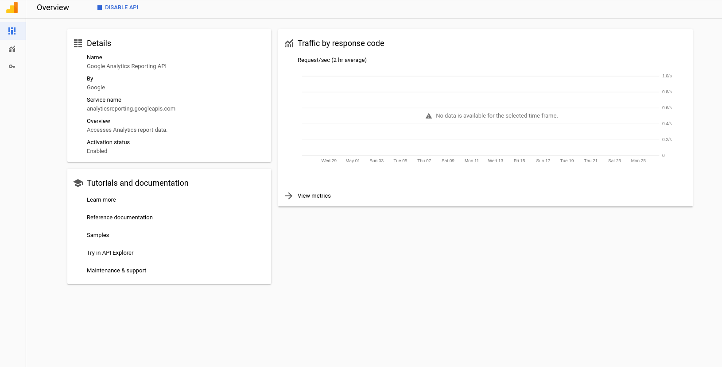This screenshot has height=367, width=722.
Task: Click the 'Tutorials and documentation' heading
Action: tap(137, 183)
